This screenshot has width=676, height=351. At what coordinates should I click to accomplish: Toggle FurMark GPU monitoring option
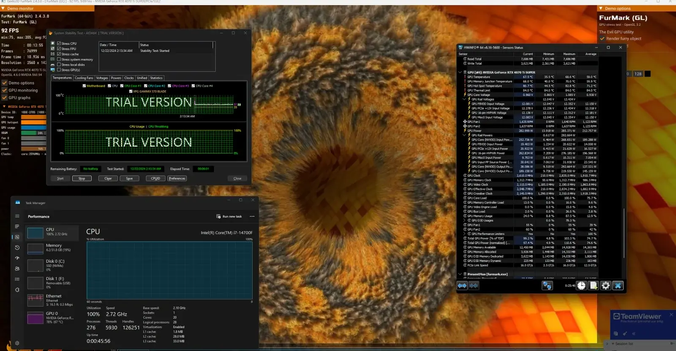(x=5, y=90)
